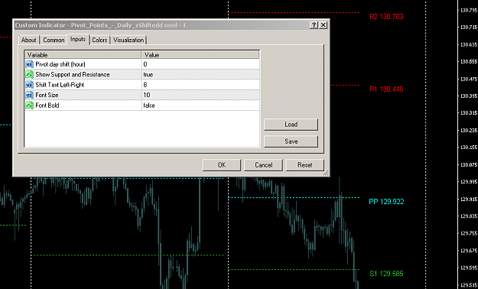Viewport: 478px width, 289px height.
Task: Click the Load button
Action: [291, 125]
